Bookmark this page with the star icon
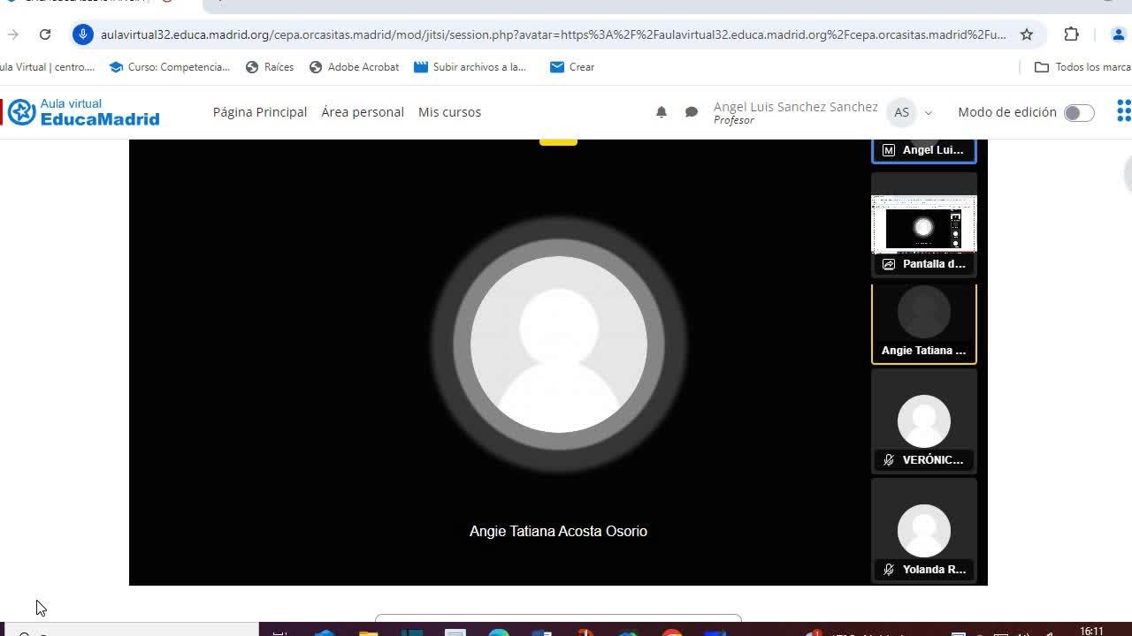Viewport: 1132px width, 636px height. [x=1027, y=34]
